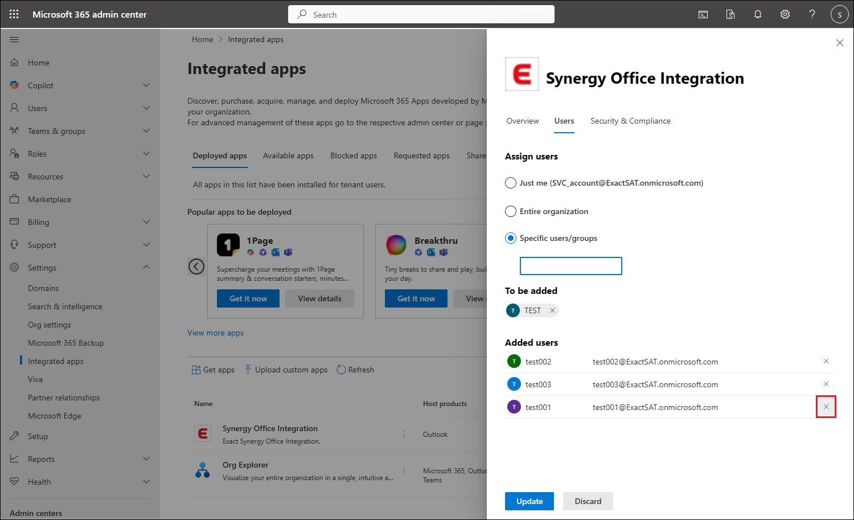
Task: Switch to the Overview tab
Action: [522, 121]
